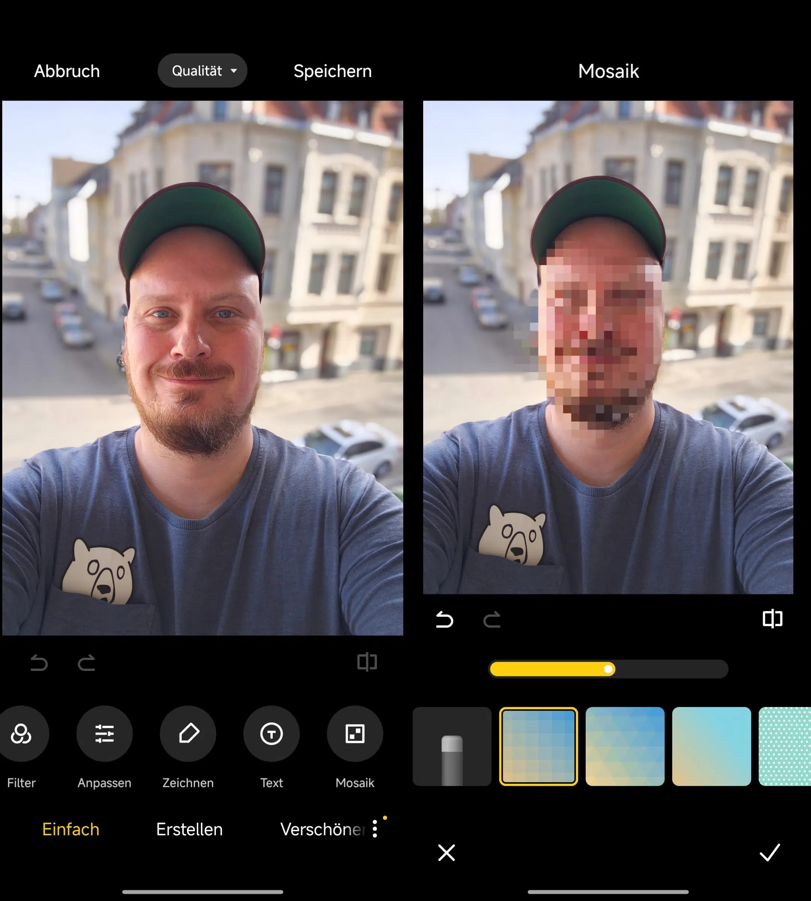
Task: Open the Qualität dropdown
Action: tap(202, 71)
